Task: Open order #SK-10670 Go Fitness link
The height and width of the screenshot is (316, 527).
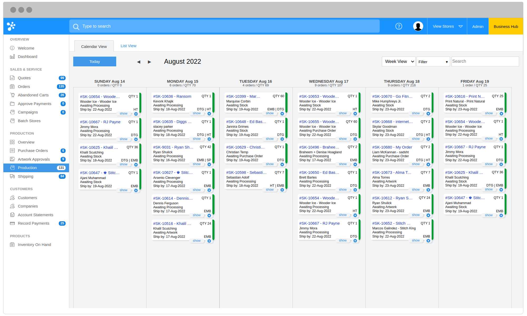Action: tap(392, 96)
